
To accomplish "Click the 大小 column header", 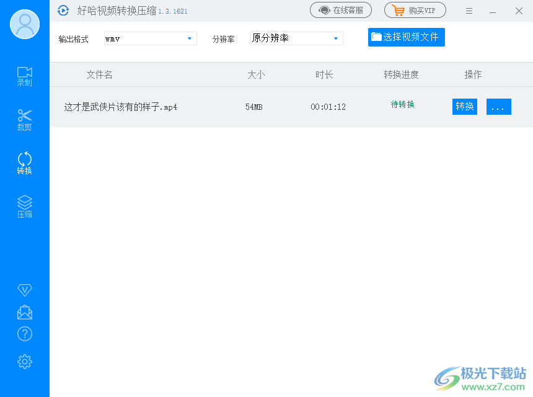I will (256, 74).
